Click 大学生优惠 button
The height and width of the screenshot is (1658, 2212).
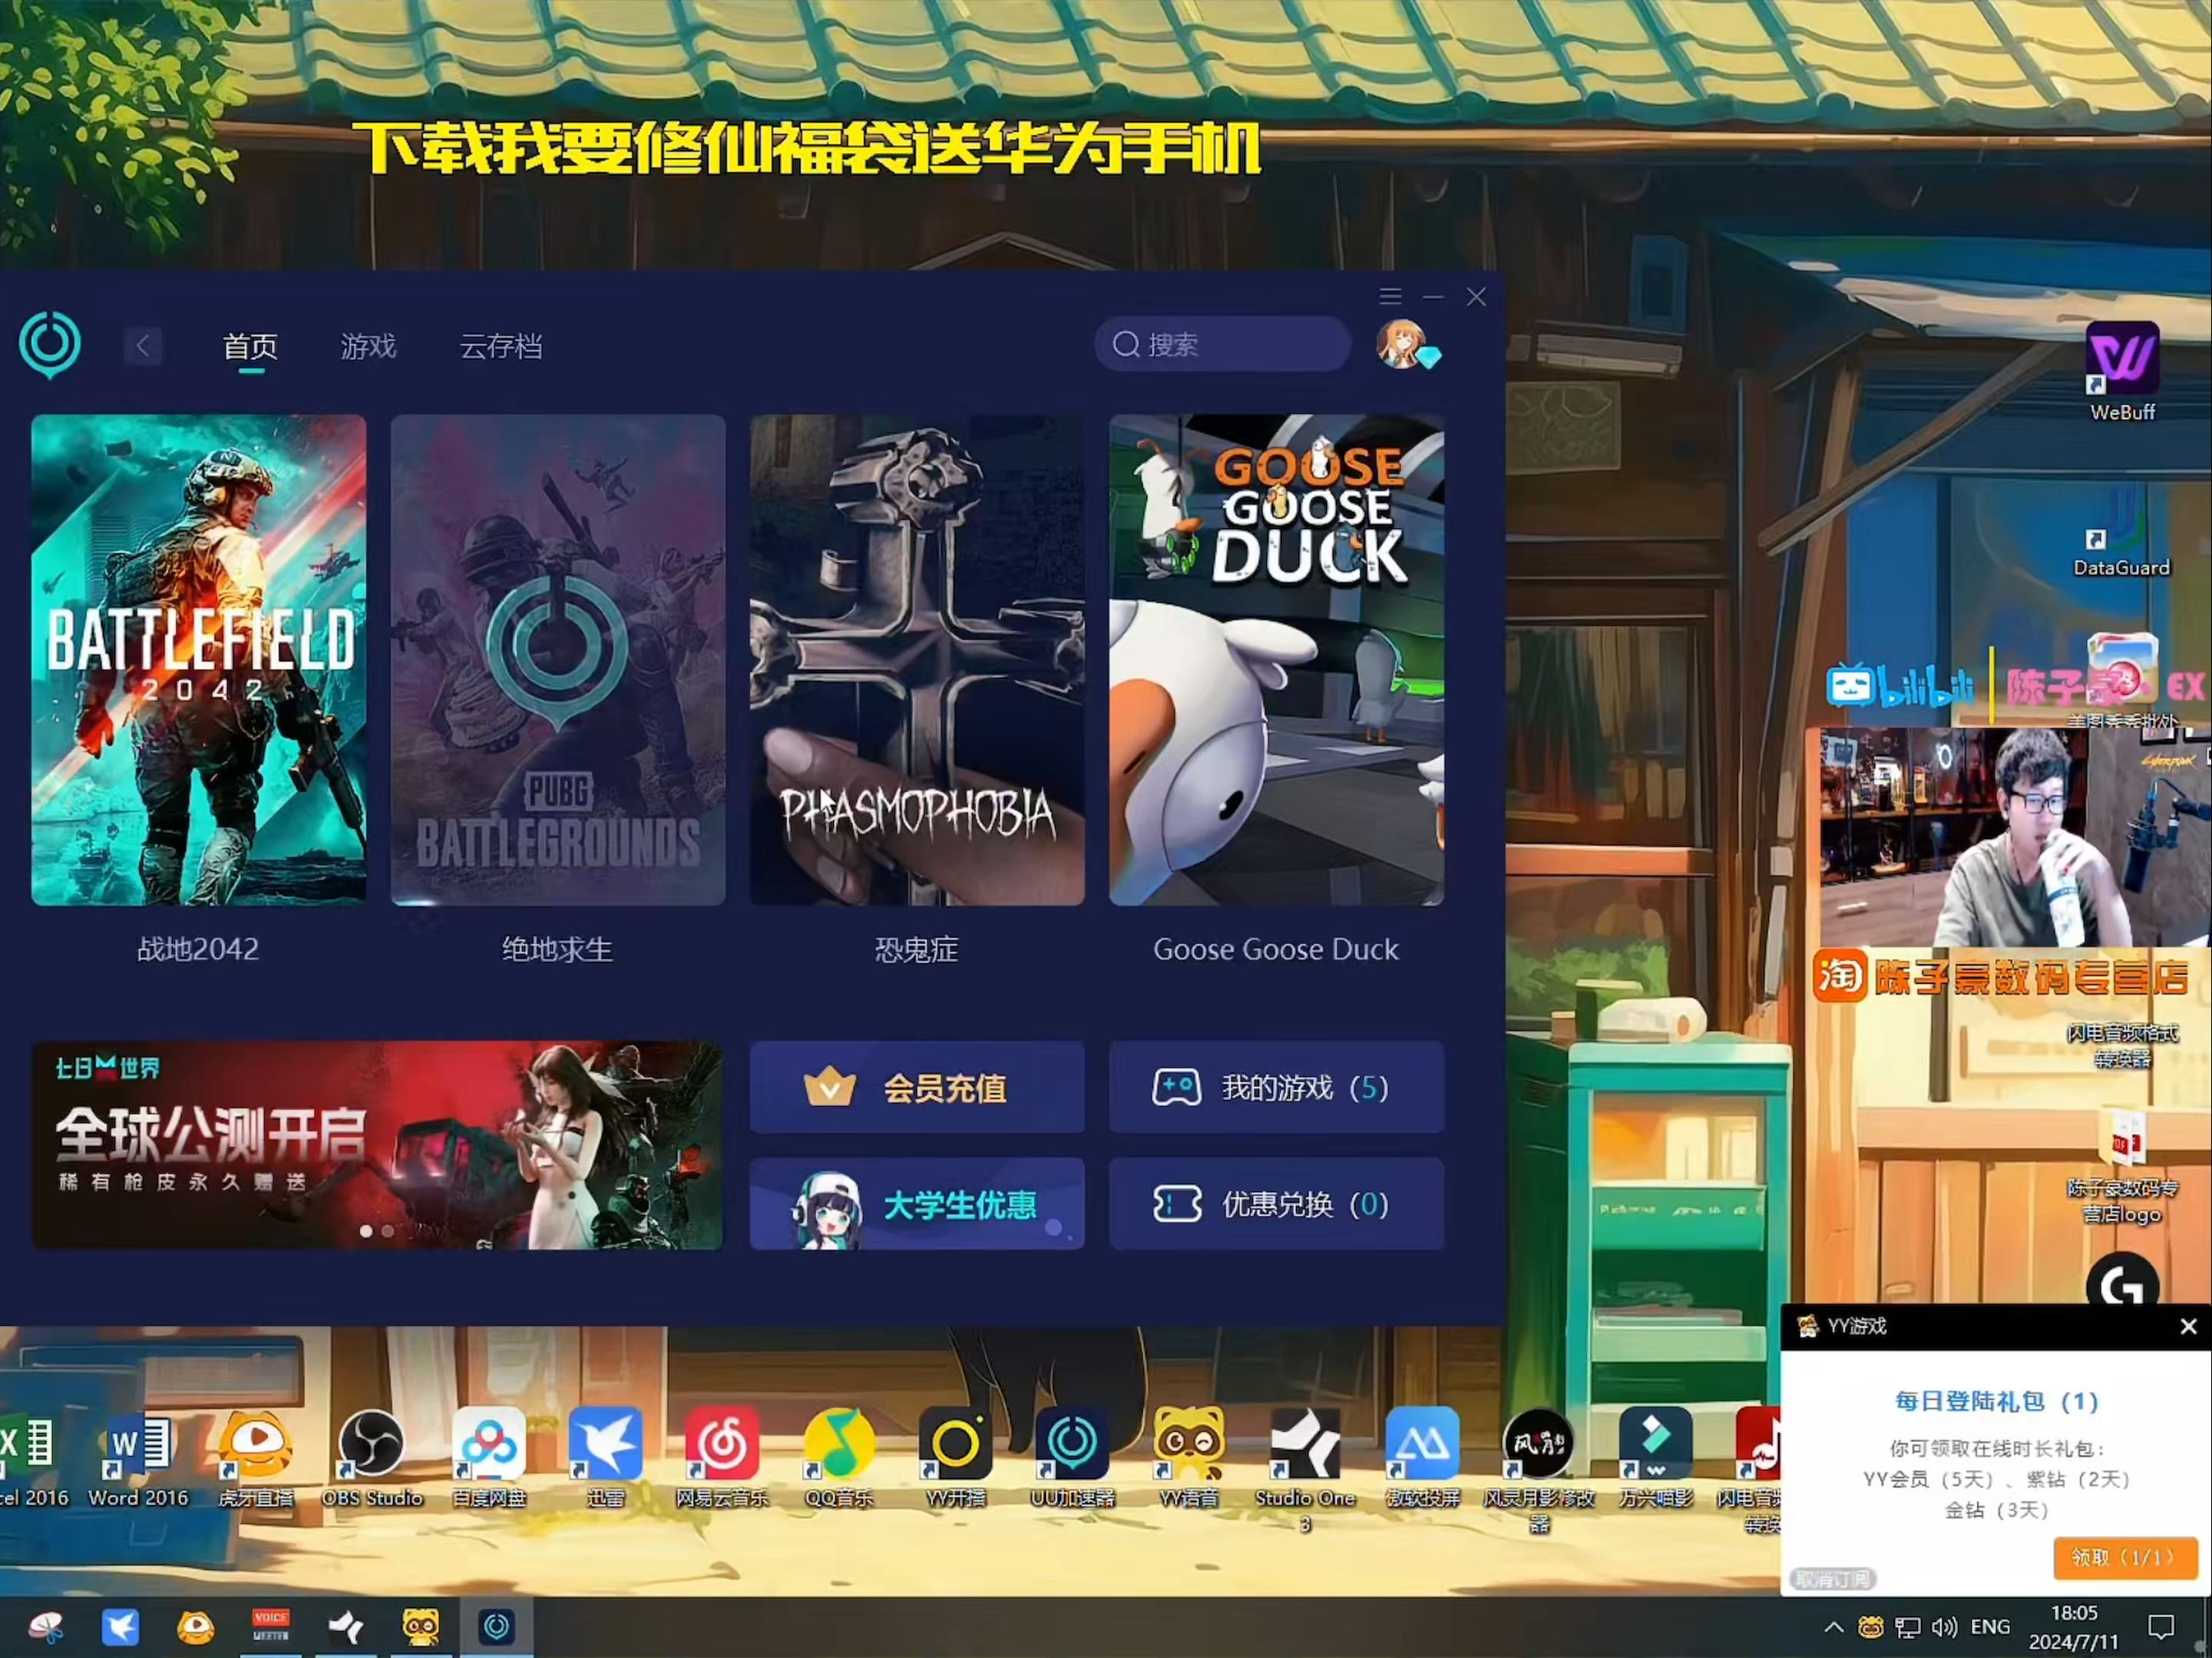[x=917, y=1204]
